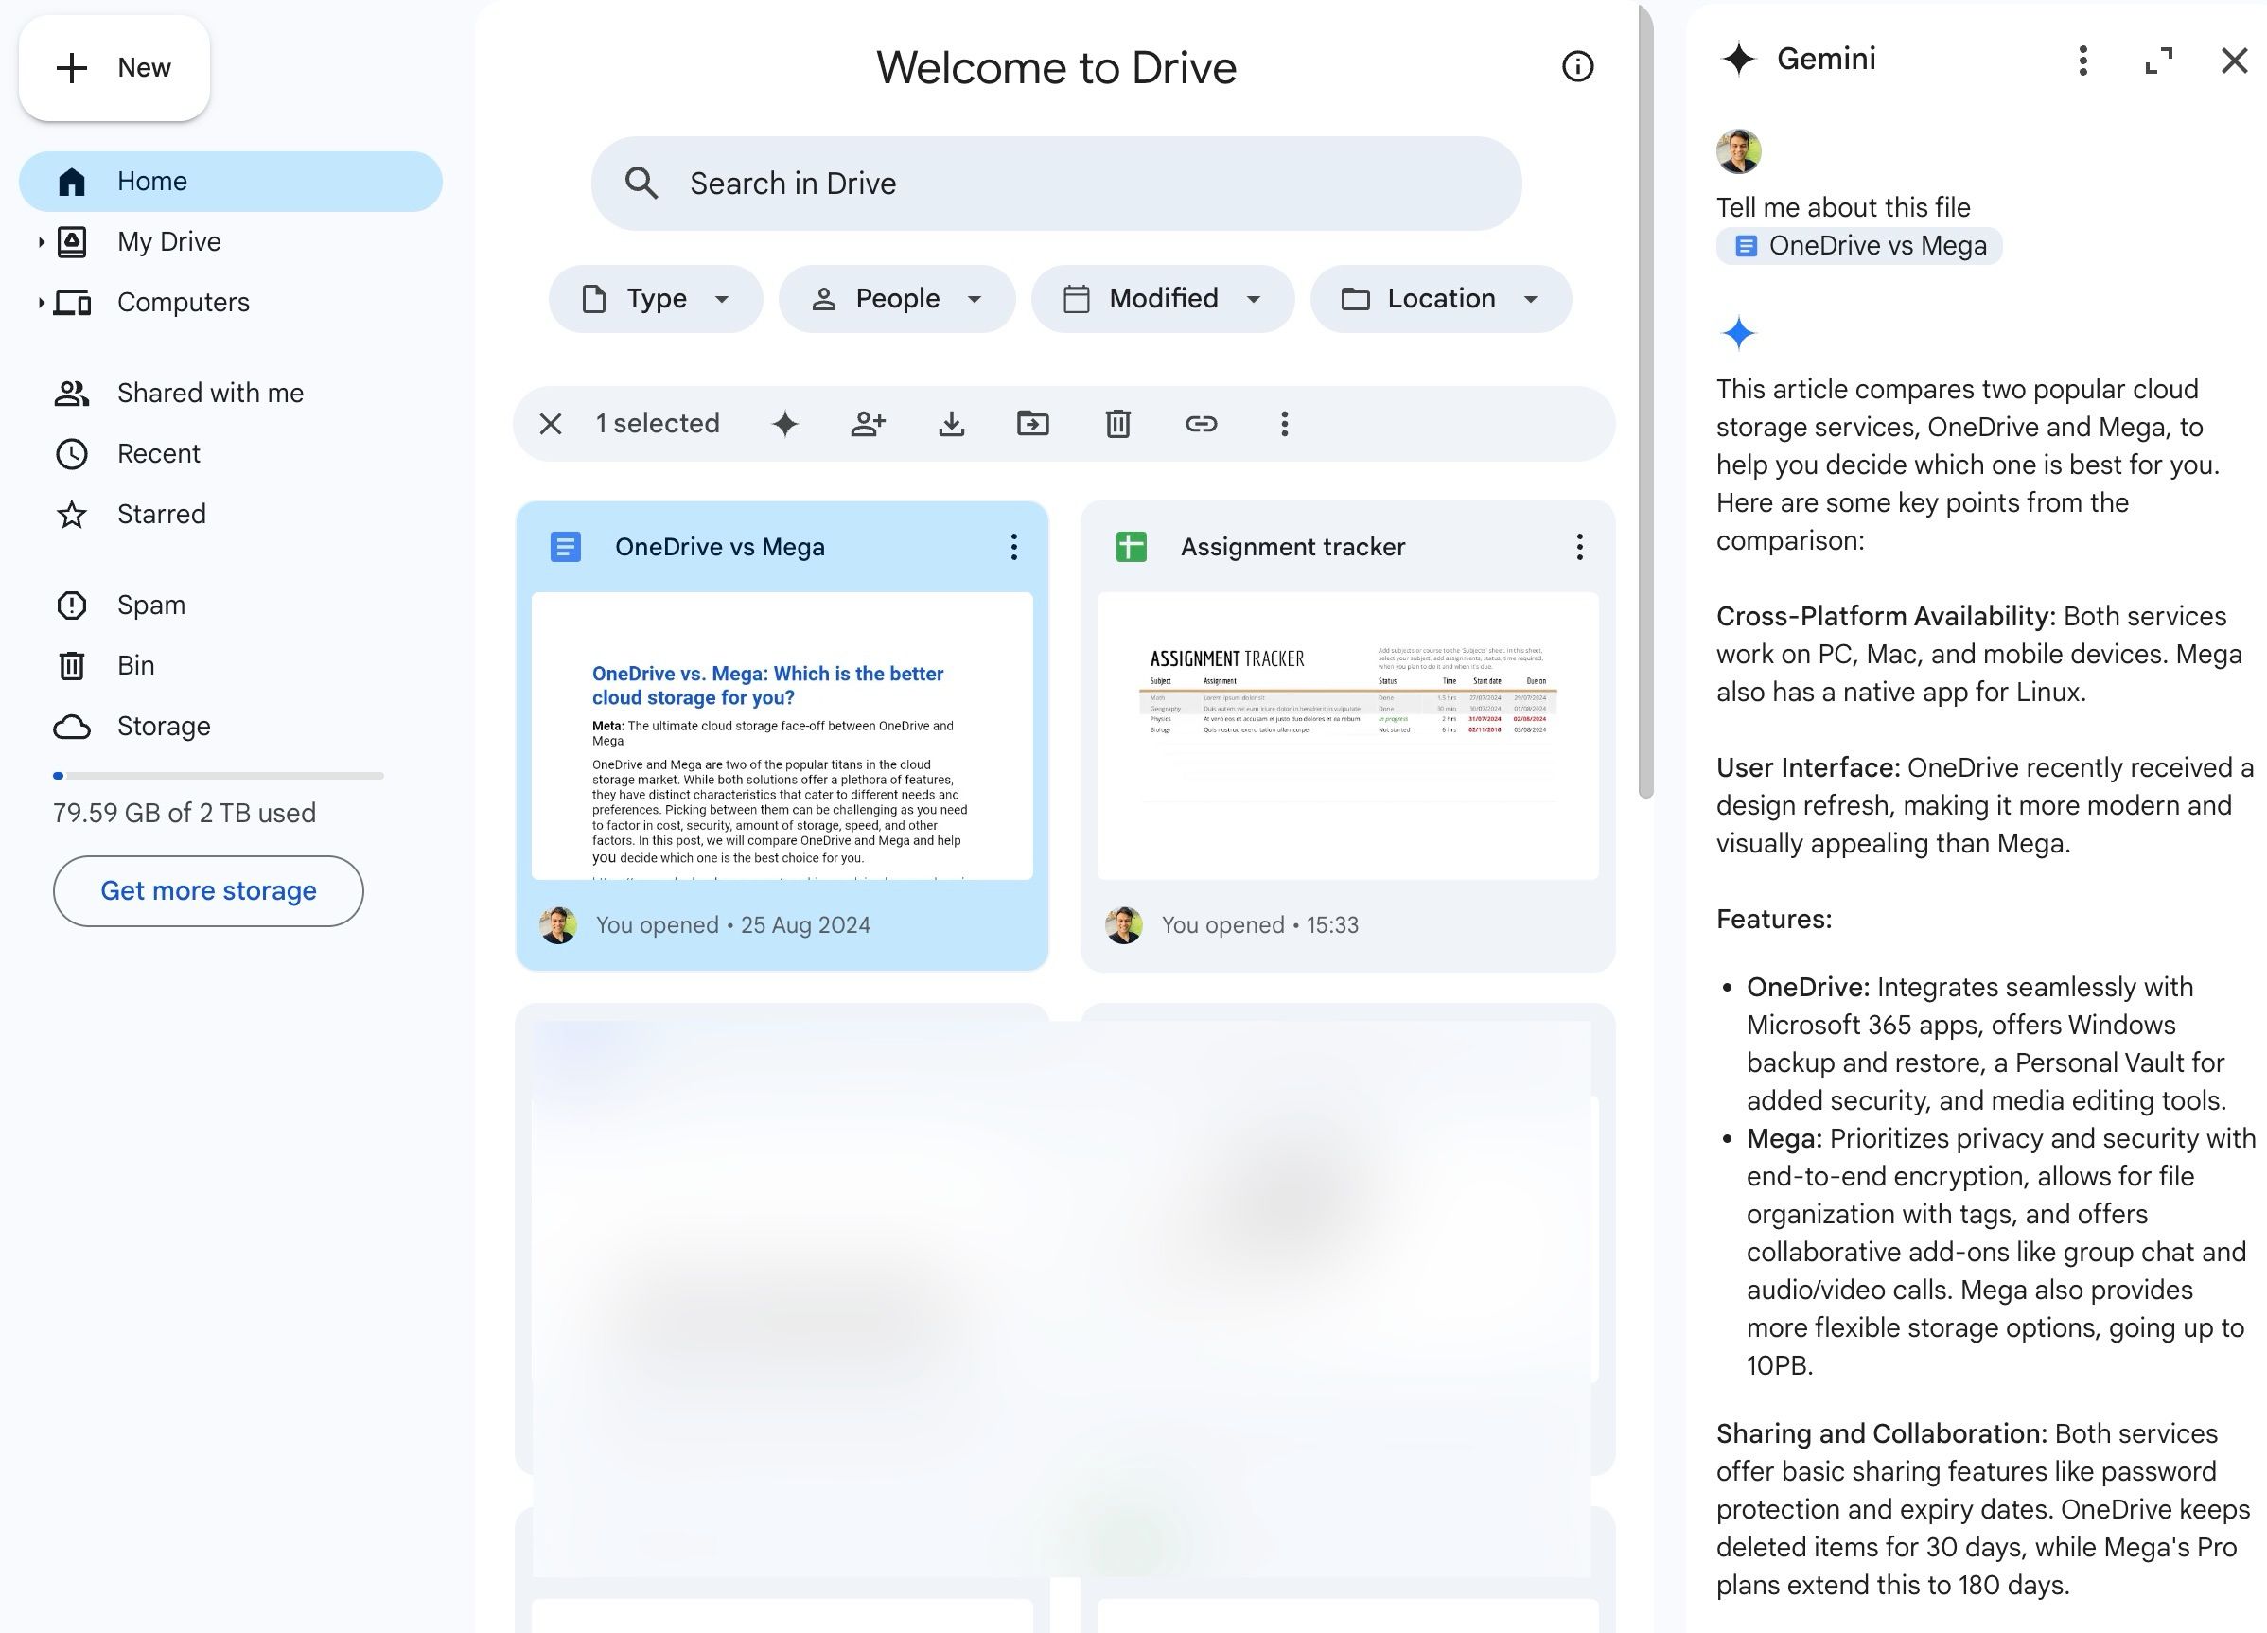2267x1633 pixels.
Task: Share the selected file with someone
Action: 867,424
